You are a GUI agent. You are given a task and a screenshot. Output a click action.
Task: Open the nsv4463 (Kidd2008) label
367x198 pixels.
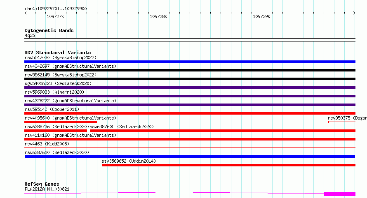47,144
